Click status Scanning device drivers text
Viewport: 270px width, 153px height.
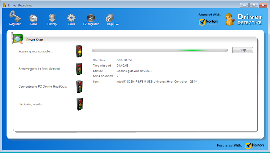tap(134, 71)
